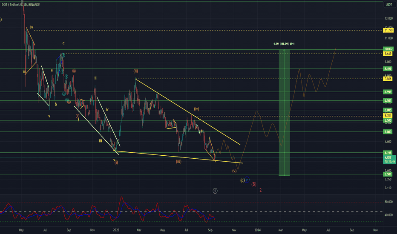Select the 4.196 price level label
The width and height of the screenshot is (397, 234).
click(x=388, y=153)
